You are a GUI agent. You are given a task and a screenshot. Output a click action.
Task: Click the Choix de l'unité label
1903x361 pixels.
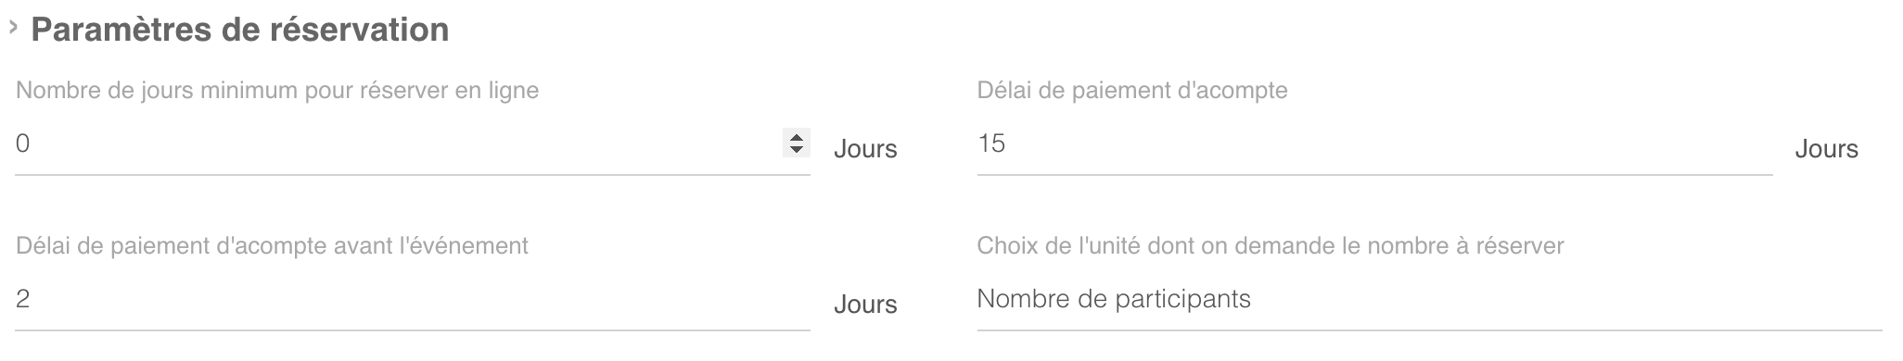pos(1271,246)
